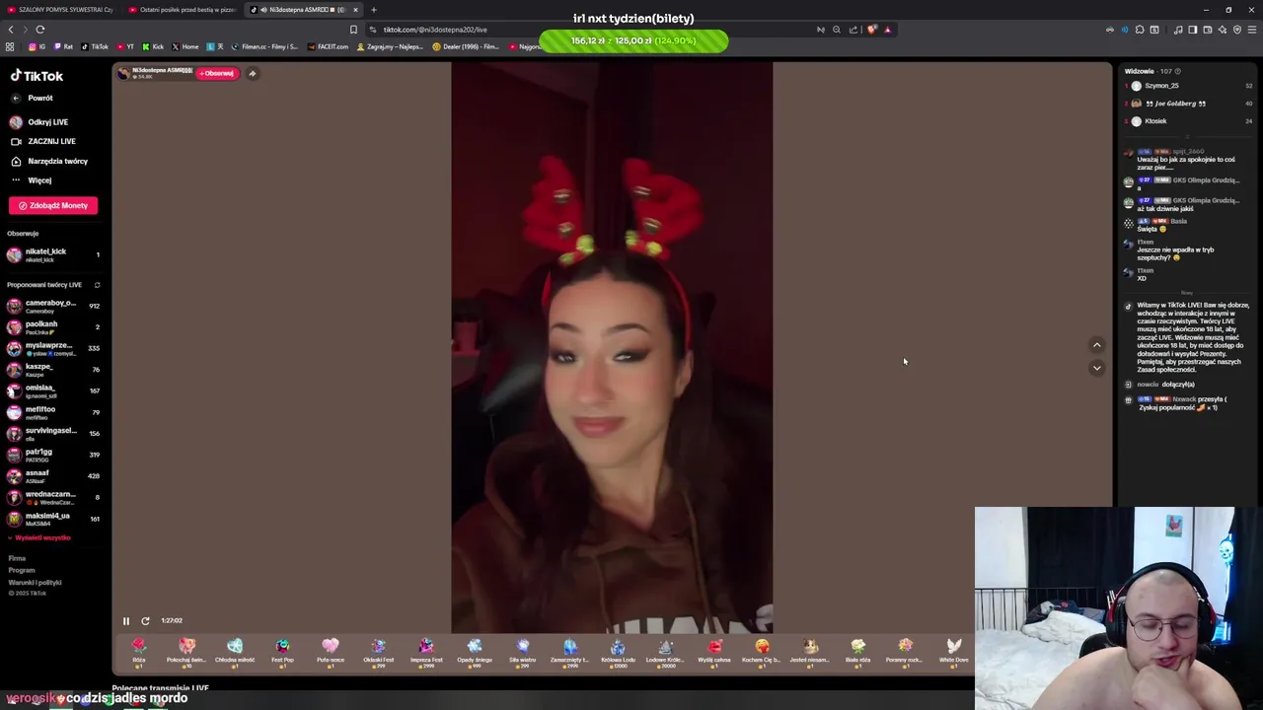Image resolution: width=1263 pixels, height=710 pixels.
Task: Open tab apps grid icon
Action: (x=10, y=46)
